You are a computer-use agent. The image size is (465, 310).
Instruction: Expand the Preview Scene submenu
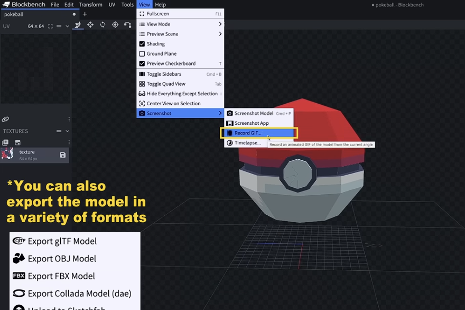[180, 34]
